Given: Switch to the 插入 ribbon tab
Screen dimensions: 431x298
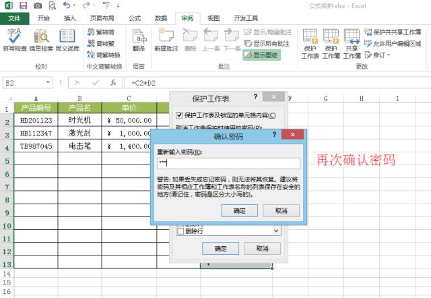Looking at the screenshot, I should pos(70,18).
